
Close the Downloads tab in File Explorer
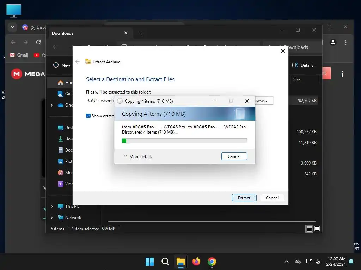pyautogui.click(x=126, y=33)
